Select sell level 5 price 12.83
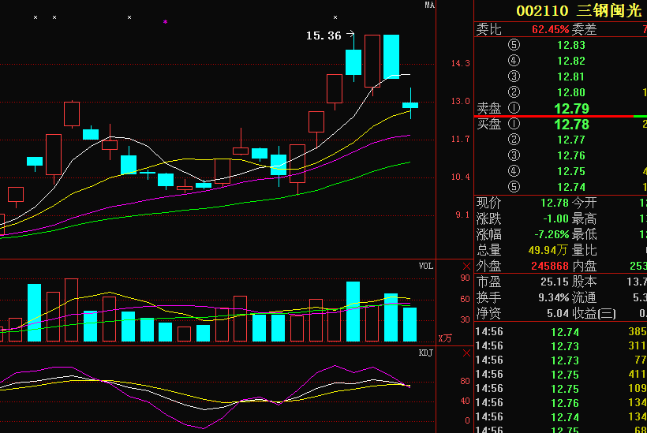Viewport: 647px width, 433px height. 570,45
